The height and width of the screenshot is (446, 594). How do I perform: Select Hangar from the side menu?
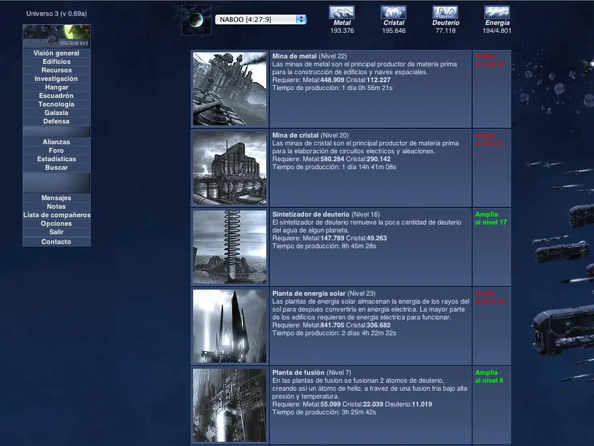coord(56,88)
